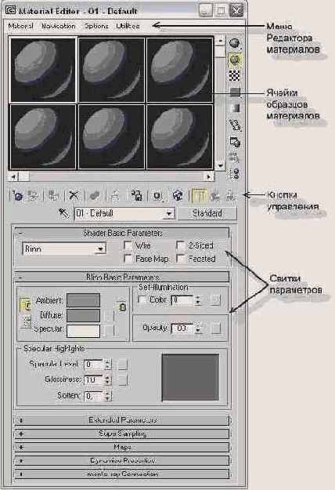Click the sample slots scroll-right arrow
This screenshot has width=335, height=490.
tap(209, 177)
